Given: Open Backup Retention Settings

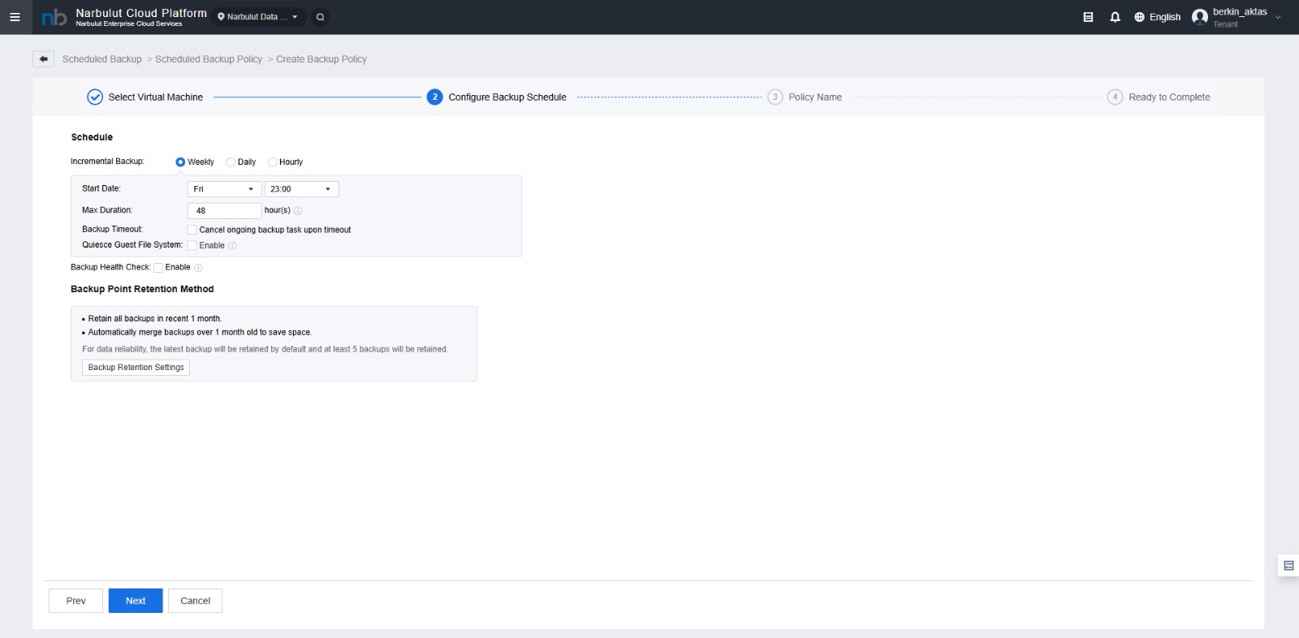Looking at the screenshot, I should [x=136, y=368].
